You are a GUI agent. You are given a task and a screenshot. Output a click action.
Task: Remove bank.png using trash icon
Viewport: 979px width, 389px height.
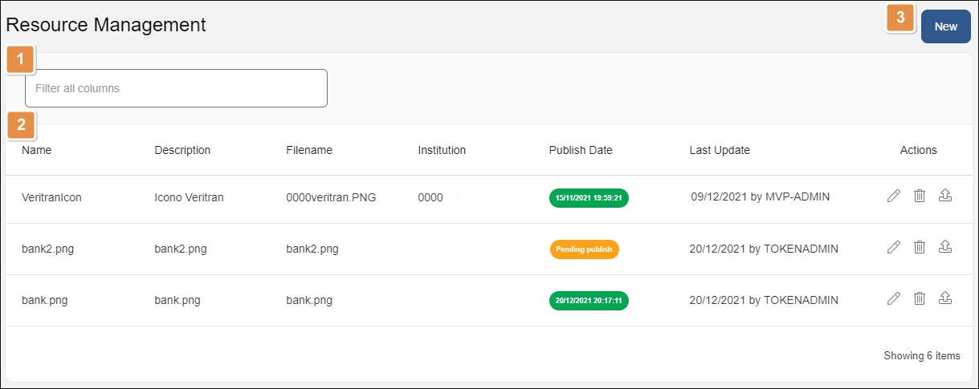[x=920, y=299]
